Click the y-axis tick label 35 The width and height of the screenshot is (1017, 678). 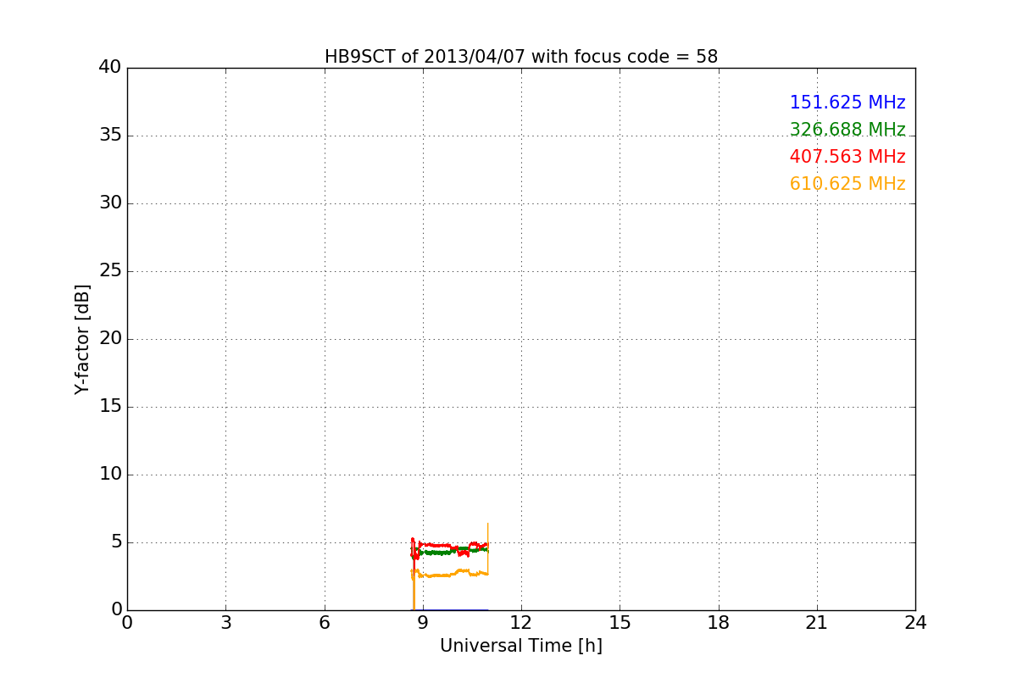110,136
